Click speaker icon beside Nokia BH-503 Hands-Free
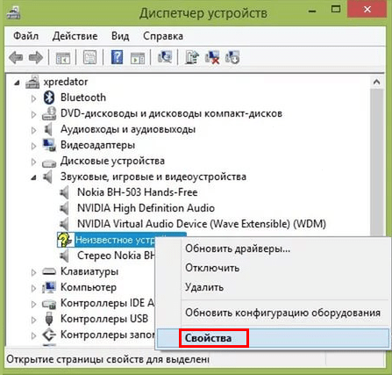Viewport: 392px width, 375px height. tap(64, 192)
